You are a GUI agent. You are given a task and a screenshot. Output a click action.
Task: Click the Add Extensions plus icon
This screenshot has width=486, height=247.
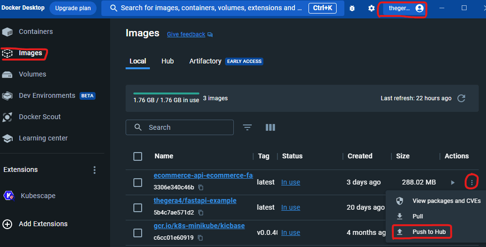(x=7, y=224)
